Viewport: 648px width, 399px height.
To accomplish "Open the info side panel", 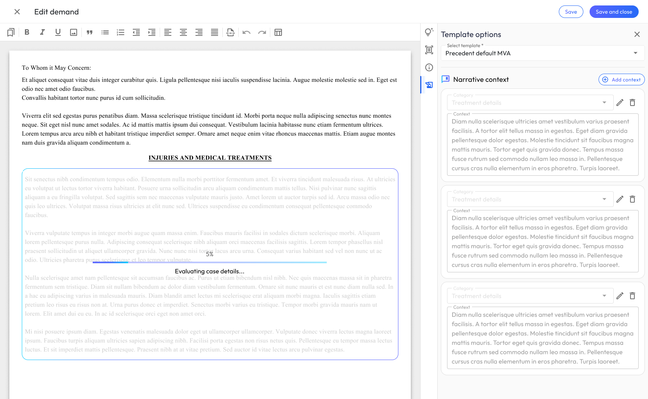I will (x=429, y=67).
